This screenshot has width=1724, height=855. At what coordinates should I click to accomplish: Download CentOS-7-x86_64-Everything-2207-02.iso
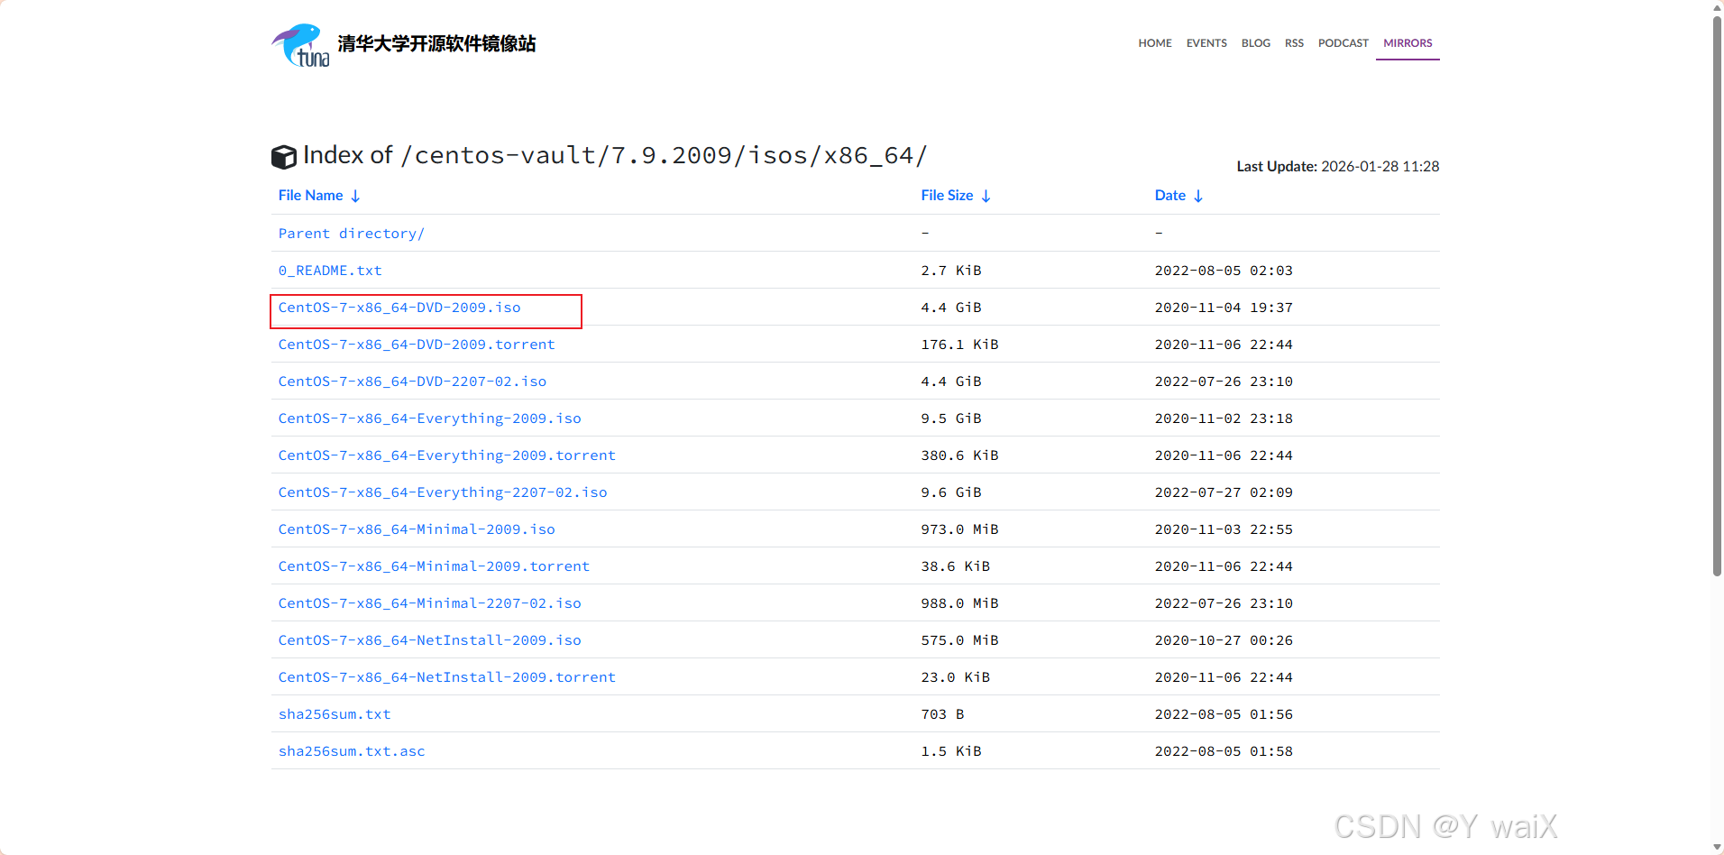pyautogui.click(x=443, y=492)
